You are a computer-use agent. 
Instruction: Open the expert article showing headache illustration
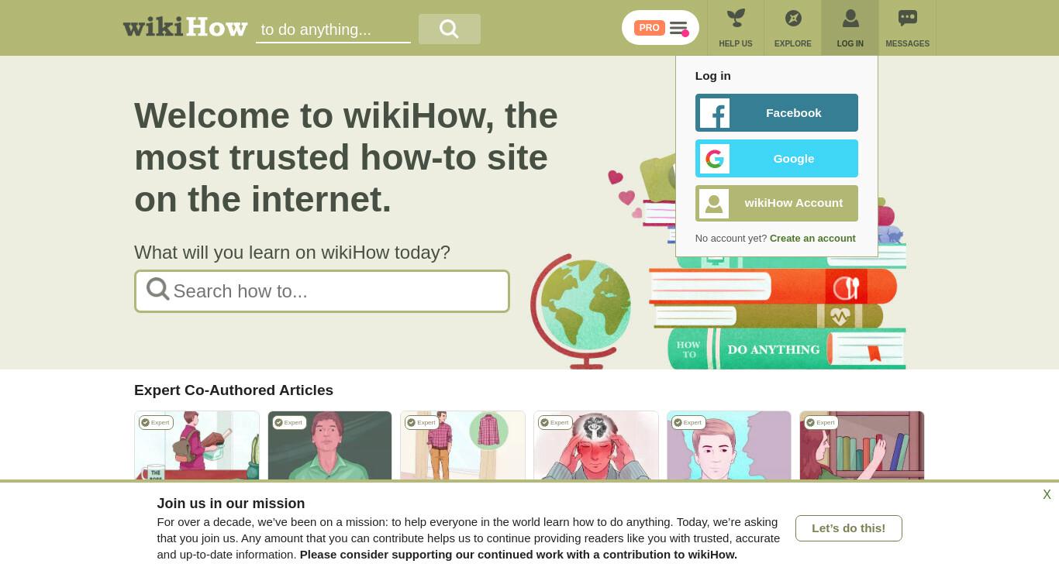pos(596,446)
